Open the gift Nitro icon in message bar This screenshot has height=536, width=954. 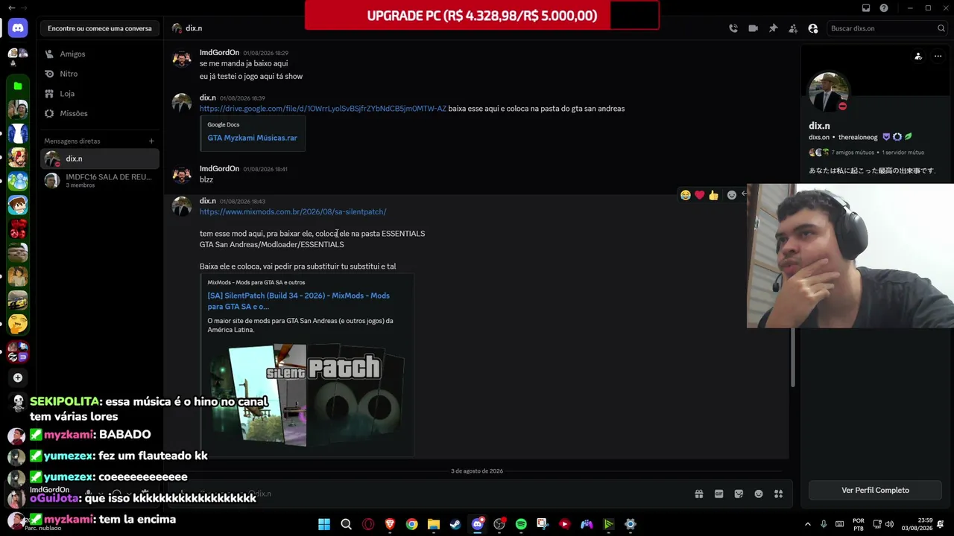(699, 494)
